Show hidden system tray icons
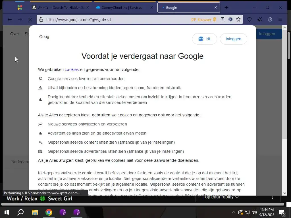291x218 pixels. tap(234, 212)
